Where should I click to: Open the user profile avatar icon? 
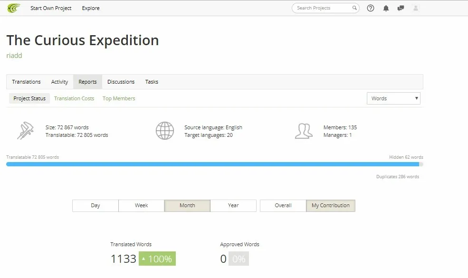click(415, 8)
